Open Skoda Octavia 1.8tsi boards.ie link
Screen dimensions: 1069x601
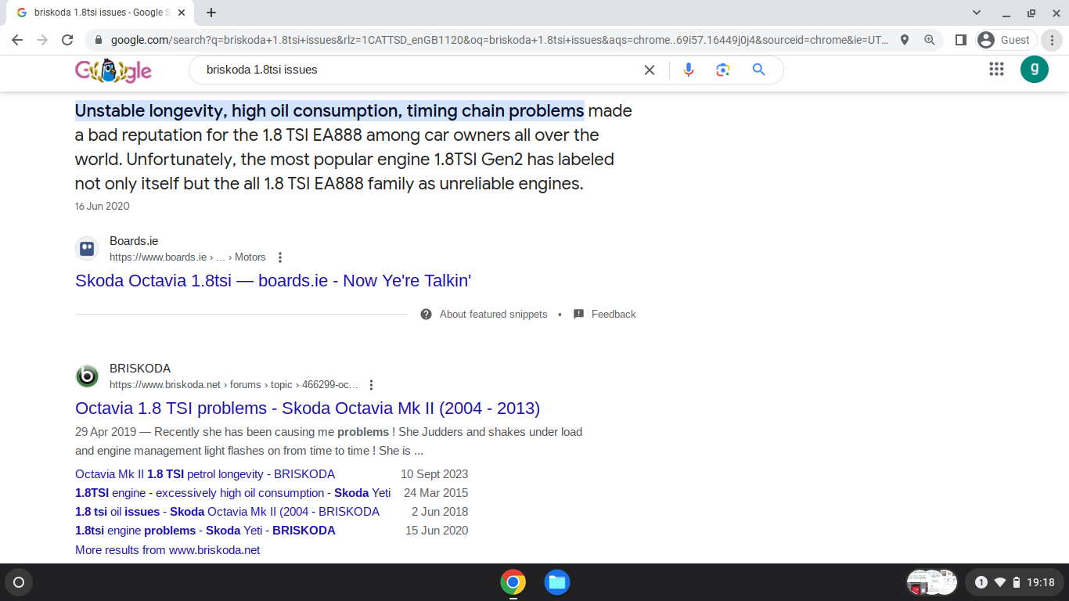tap(273, 281)
